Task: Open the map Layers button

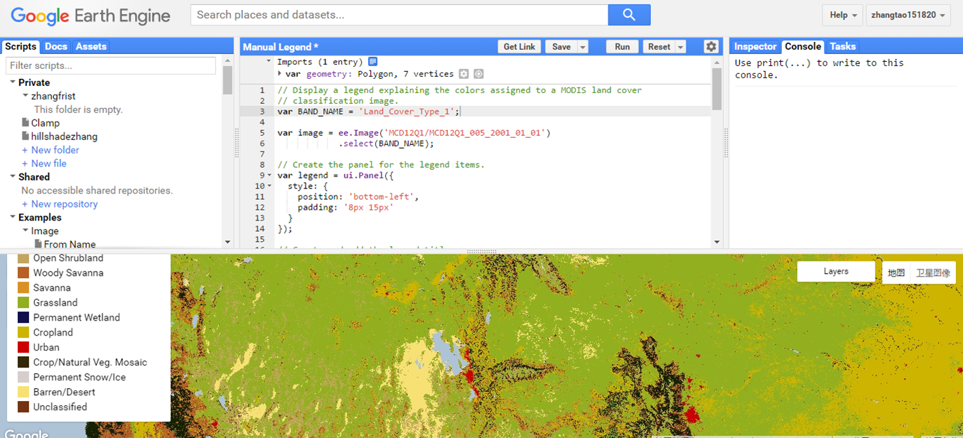Action: coord(836,272)
